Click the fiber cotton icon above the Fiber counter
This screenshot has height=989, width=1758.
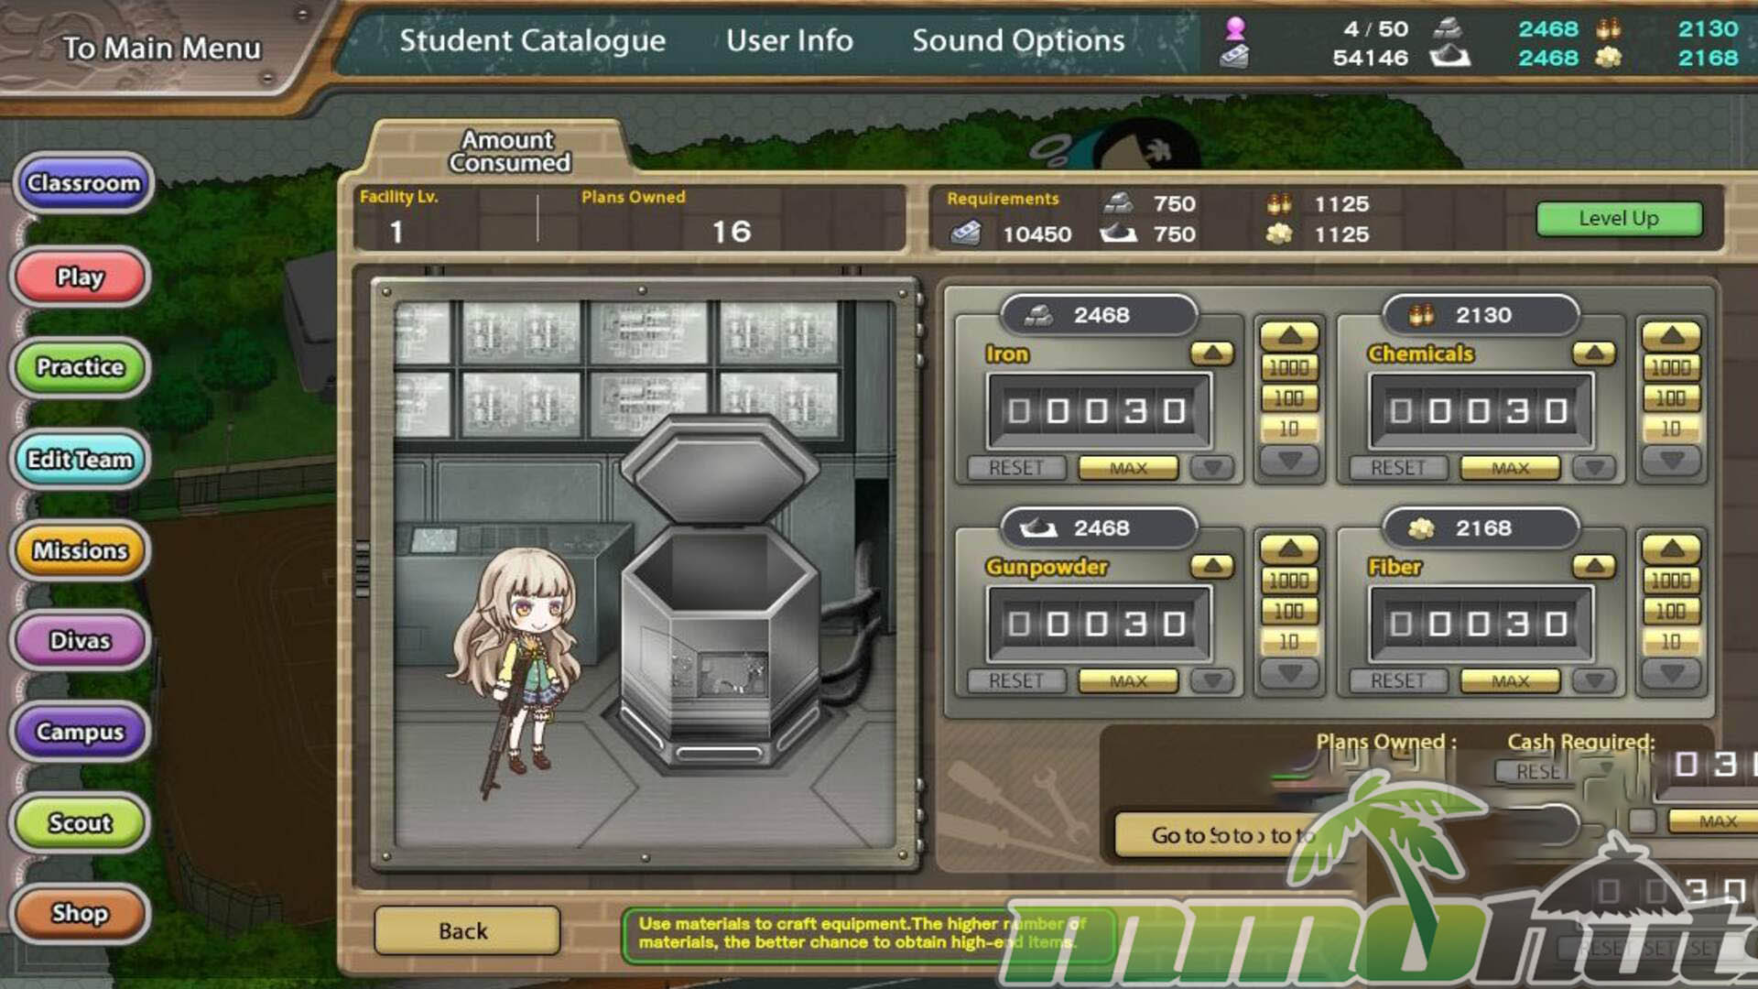click(1420, 528)
